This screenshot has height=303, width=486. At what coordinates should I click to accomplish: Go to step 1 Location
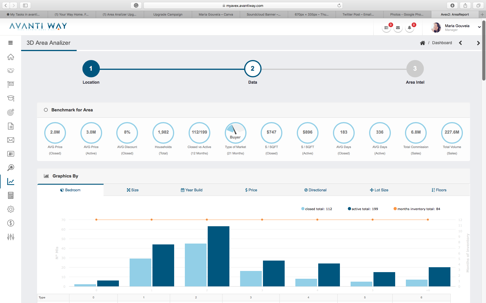point(91,69)
